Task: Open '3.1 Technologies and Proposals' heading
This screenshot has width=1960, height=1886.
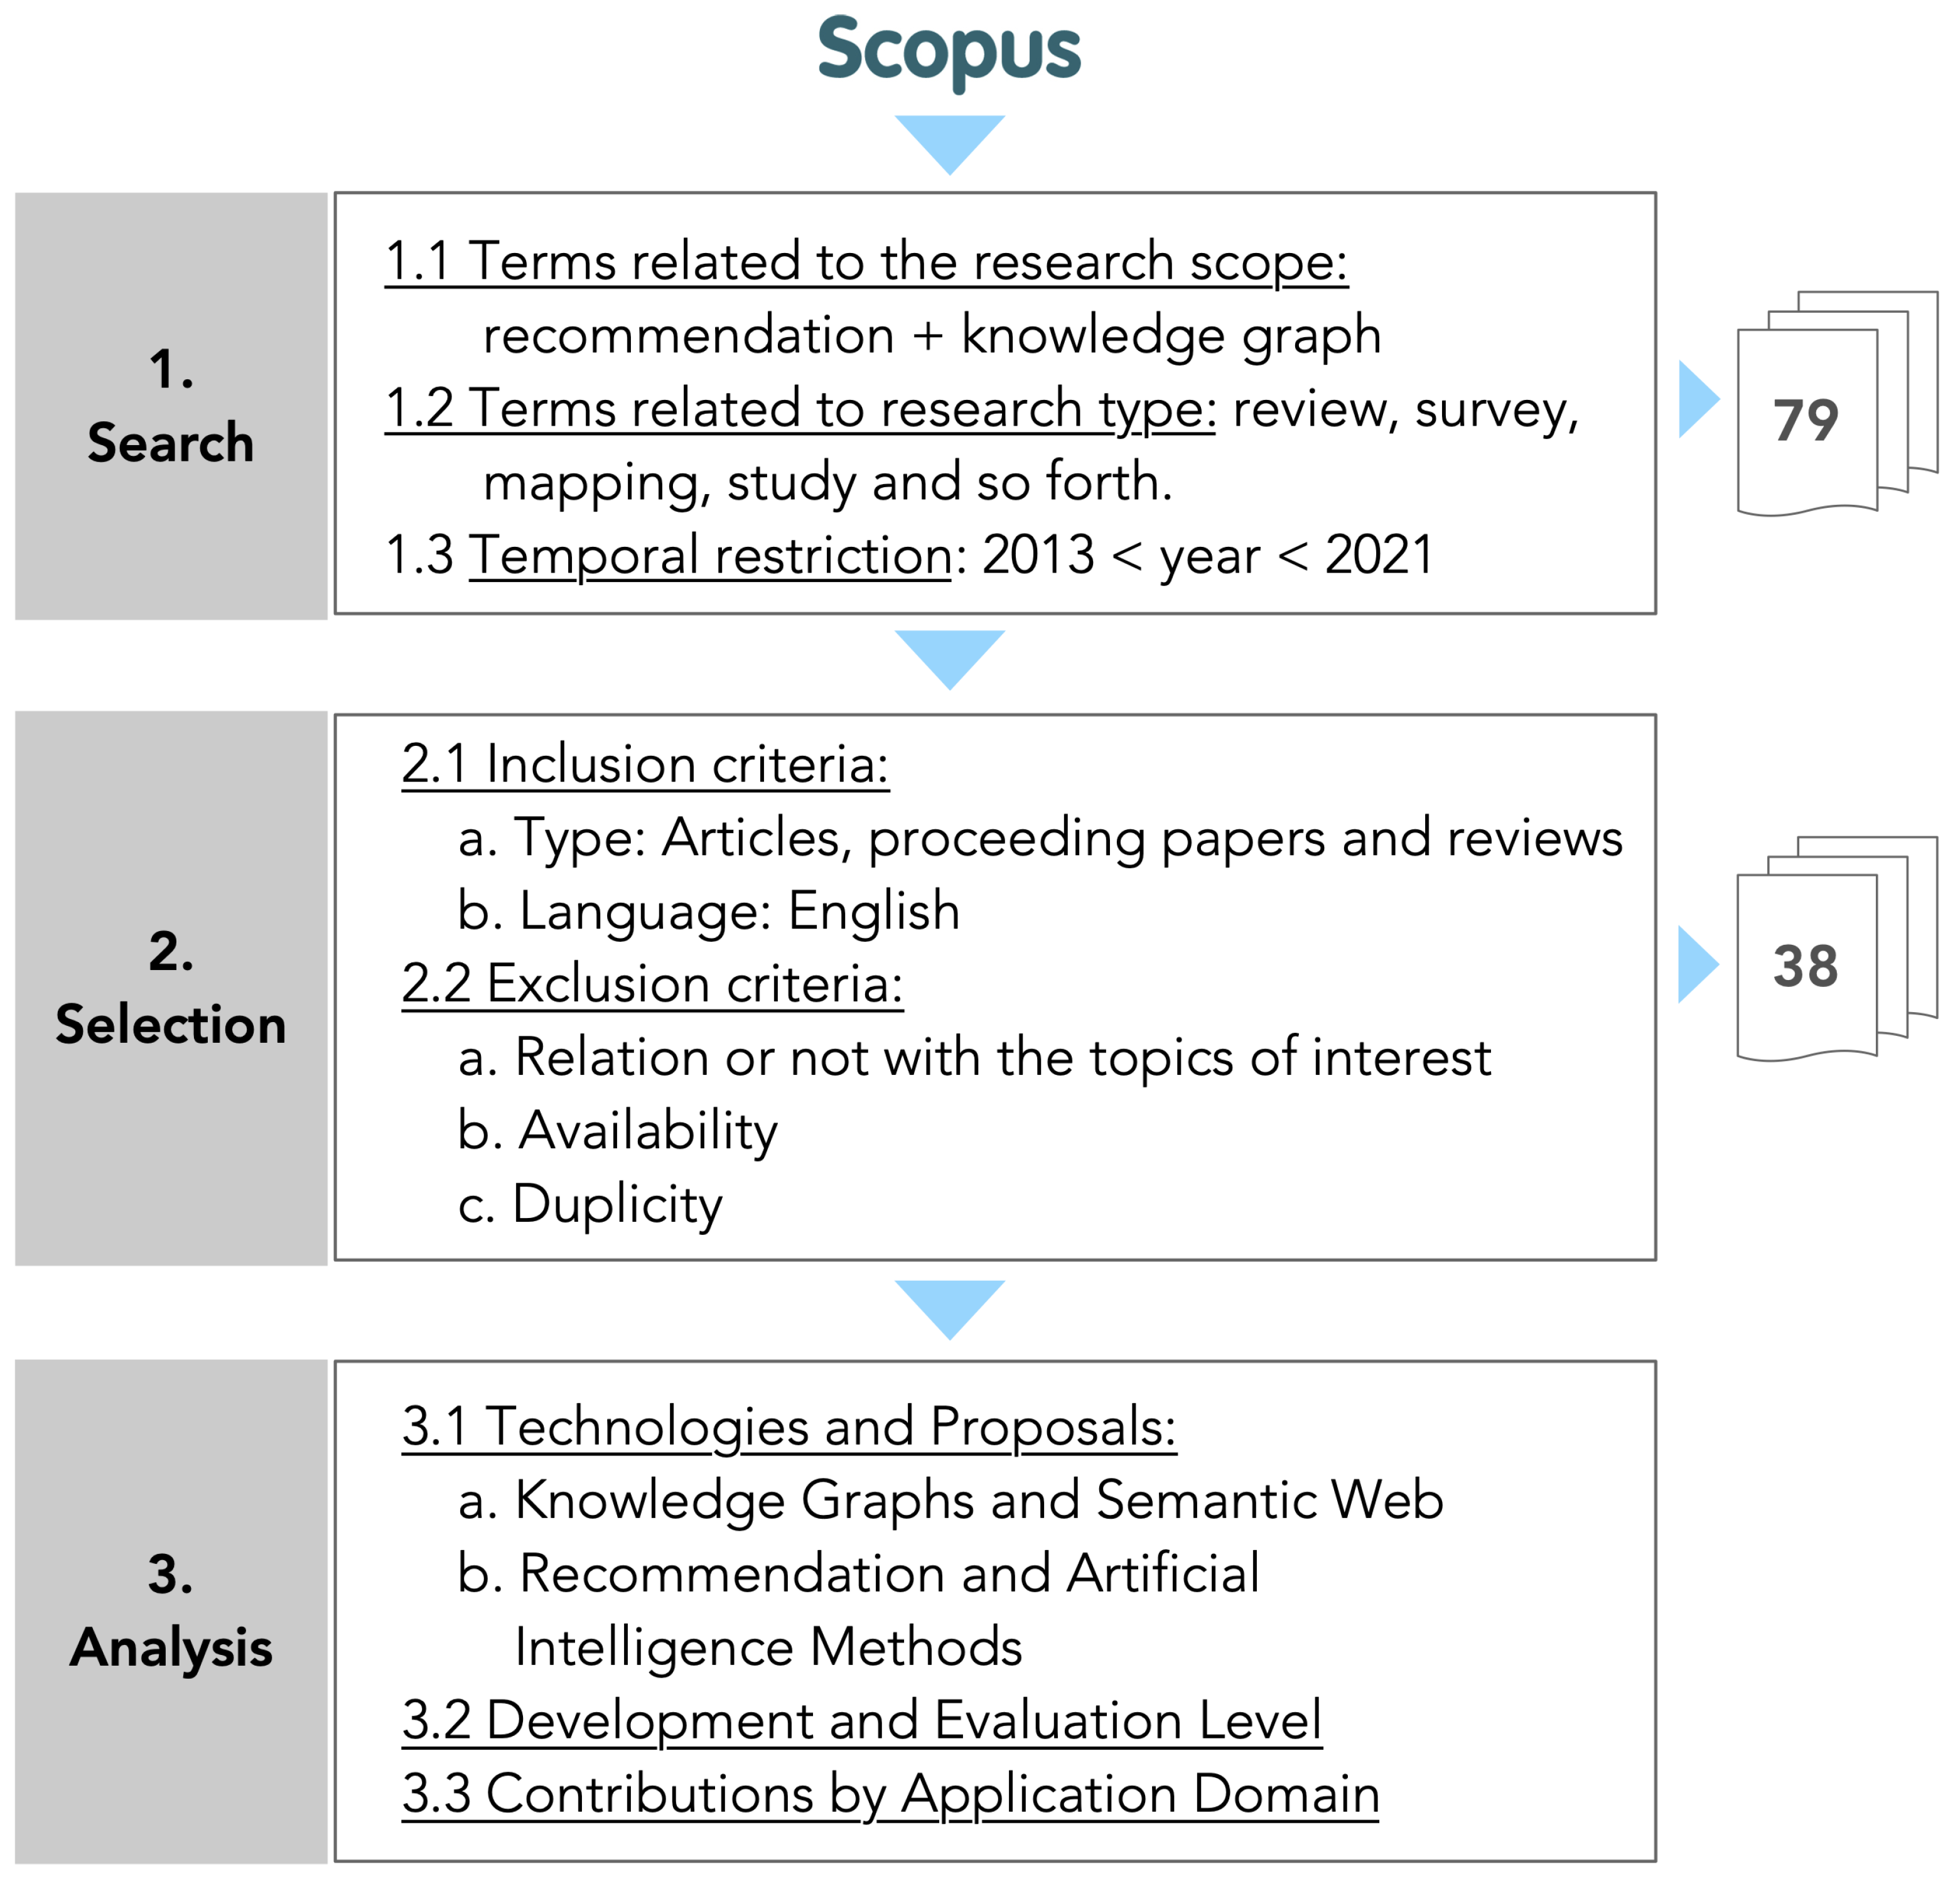Action: [789, 1427]
